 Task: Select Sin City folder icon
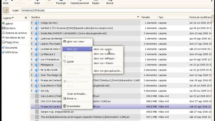click(x=37, y=91)
